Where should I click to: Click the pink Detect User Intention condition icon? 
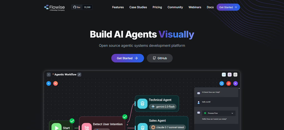pos(87,127)
